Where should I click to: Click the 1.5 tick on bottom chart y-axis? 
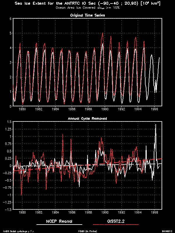click(x=9, y=122)
